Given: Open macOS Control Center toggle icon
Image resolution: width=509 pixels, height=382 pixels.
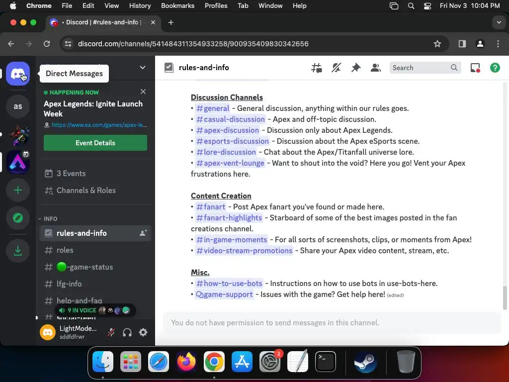Looking at the screenshot, I should coord(427,6).
